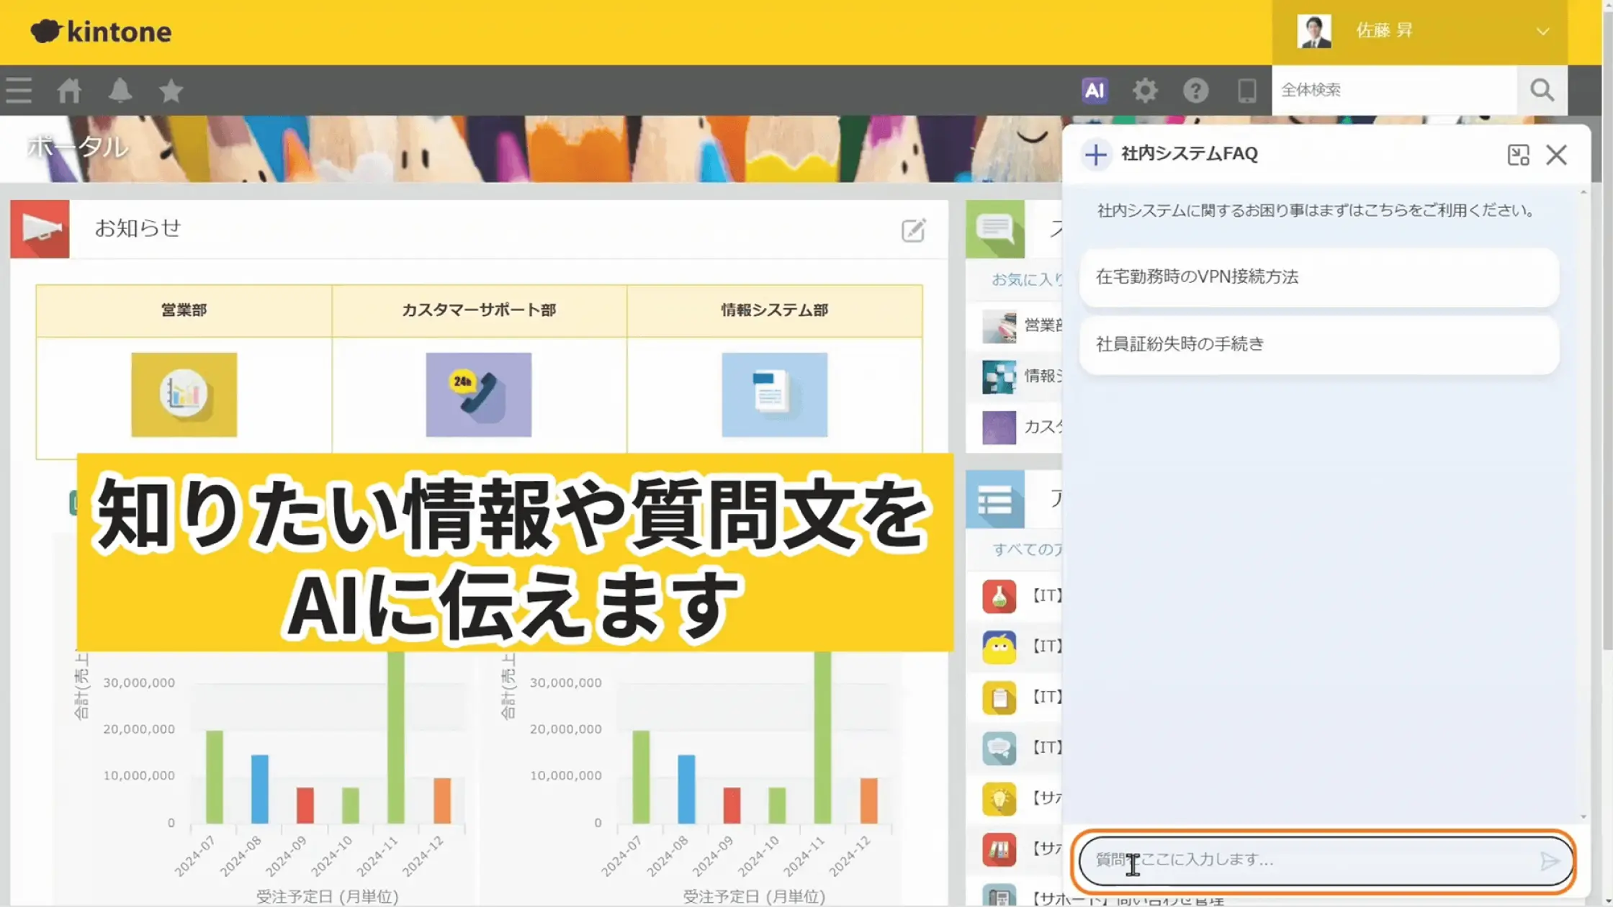Select 在宅勤務時のVPN接続方法 suggestion
The image size is (1613, 907).
click(1318, 277)
